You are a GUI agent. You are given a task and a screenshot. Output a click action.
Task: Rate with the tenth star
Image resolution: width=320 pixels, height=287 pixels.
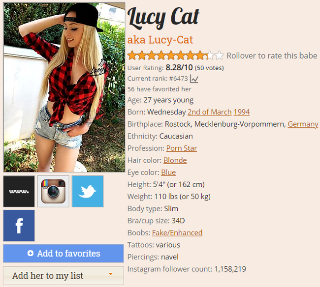[x=220, y=56]
